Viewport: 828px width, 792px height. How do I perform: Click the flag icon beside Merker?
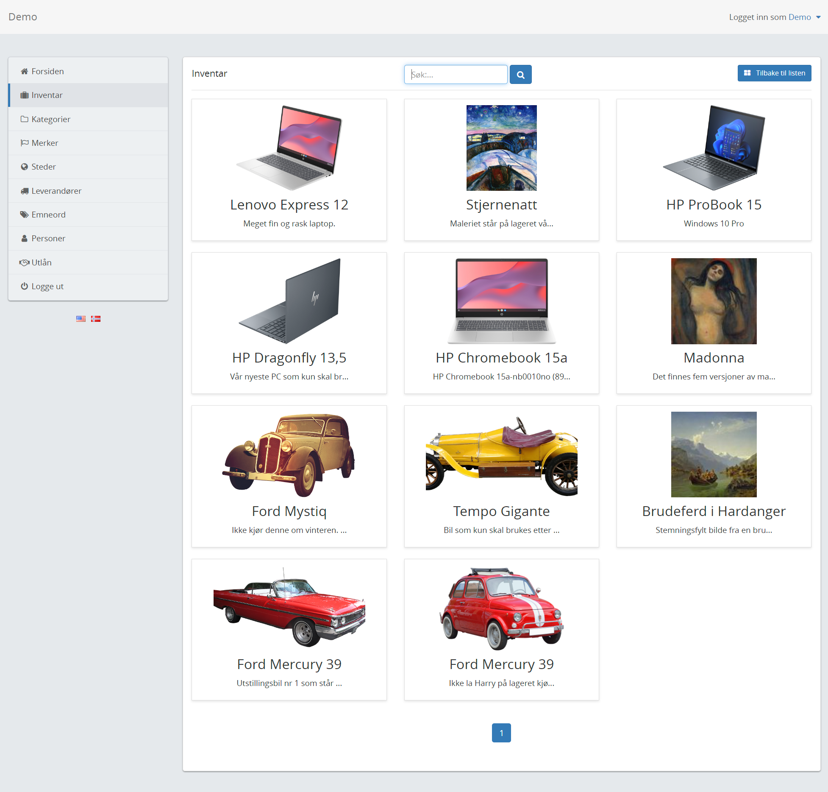click(25, 143)
